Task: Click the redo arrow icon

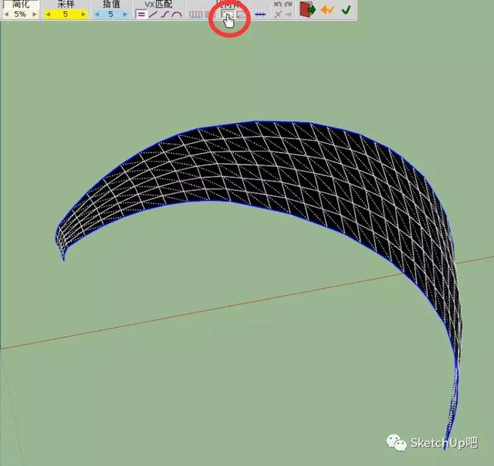Action: pyautogui.click(x=289, y=4)
